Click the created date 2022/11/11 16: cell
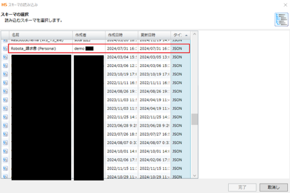The width and height of the screenshot is (290, 193). pyautogui.click(x=122, y=83)
